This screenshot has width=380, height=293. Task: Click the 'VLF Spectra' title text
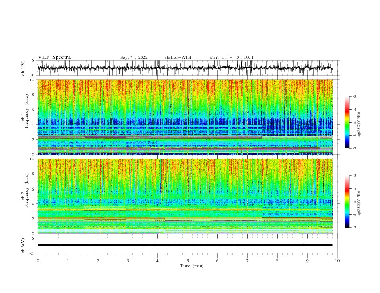coord(54,57)
